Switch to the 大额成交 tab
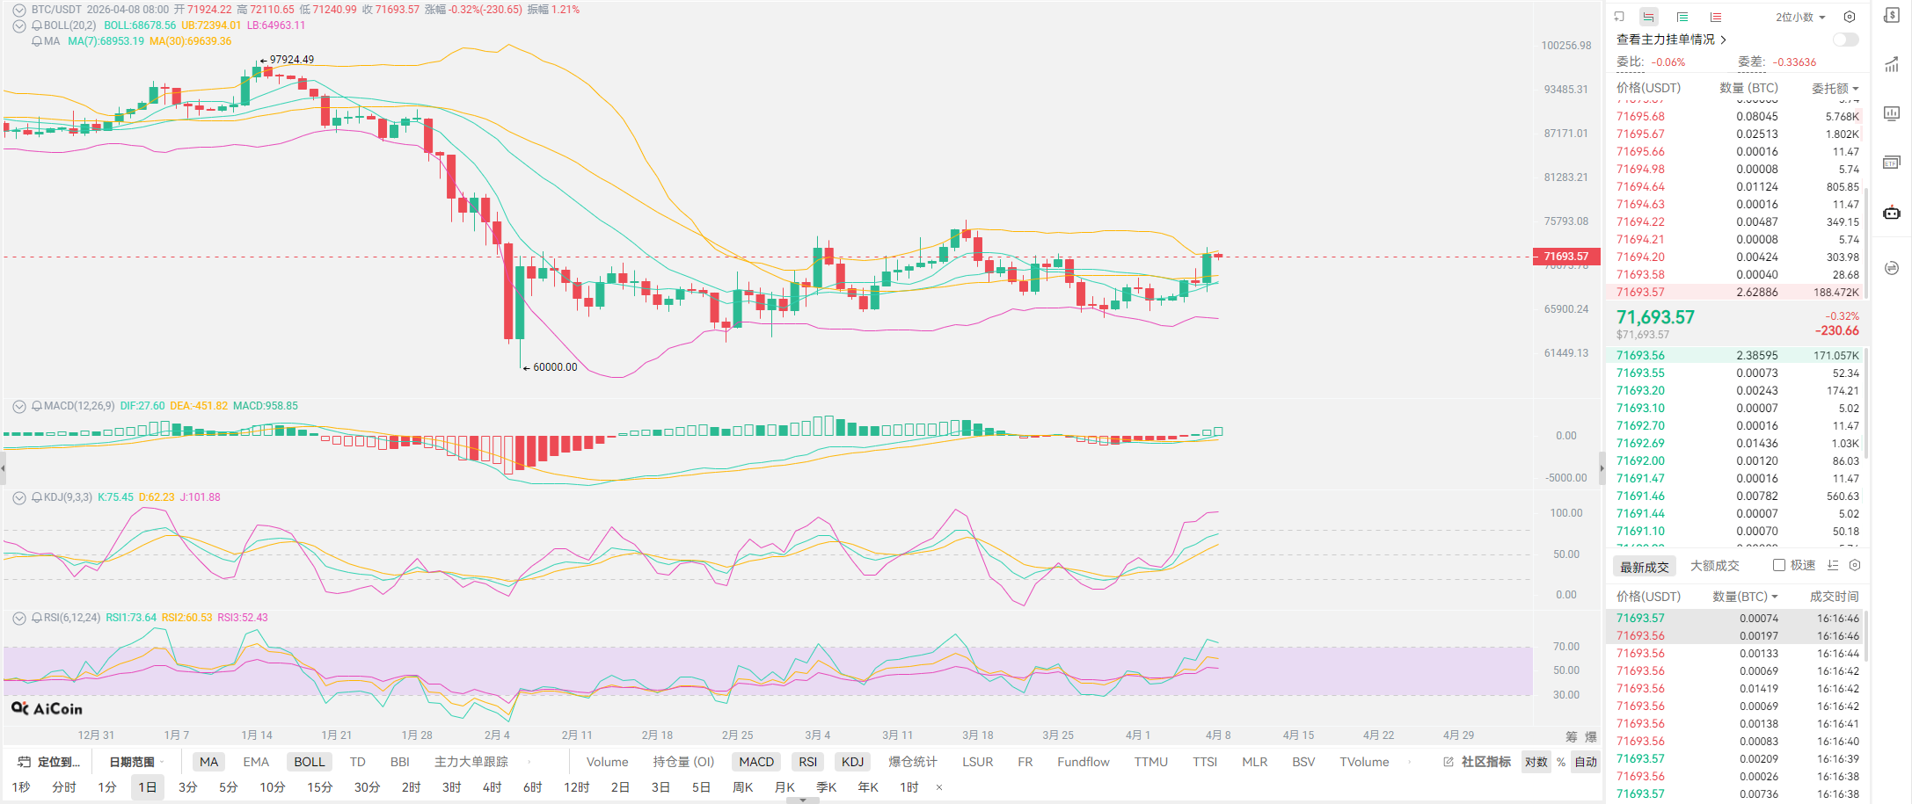 coord(1714,566)
